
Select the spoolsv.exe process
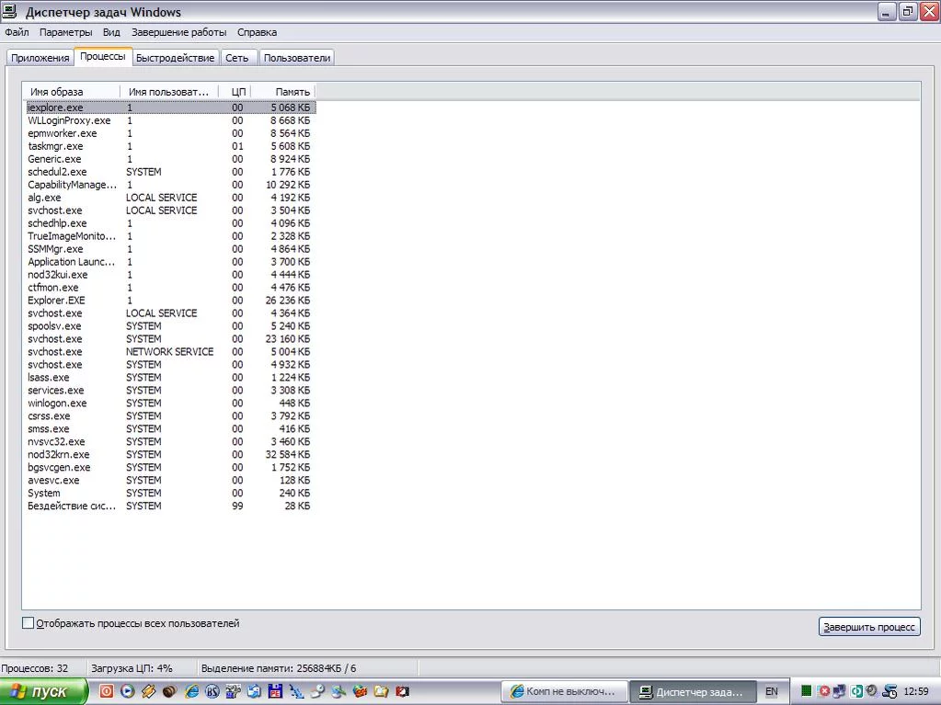point(170,326)
